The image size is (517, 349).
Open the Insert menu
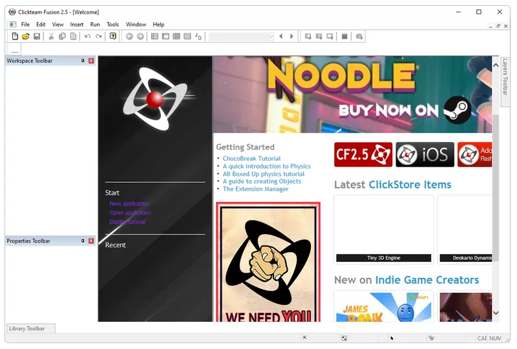pos(77,25)
